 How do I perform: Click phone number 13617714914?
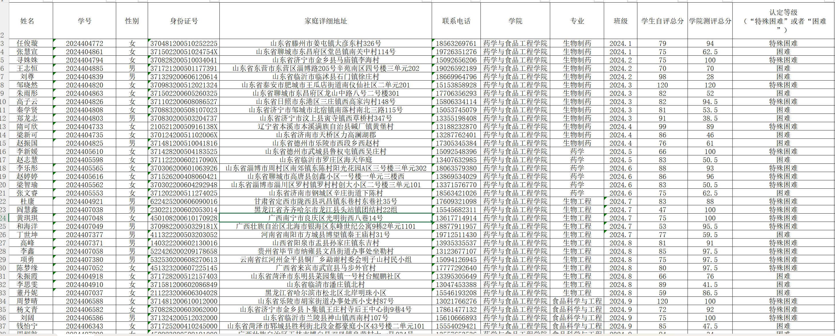coord(456,218)
